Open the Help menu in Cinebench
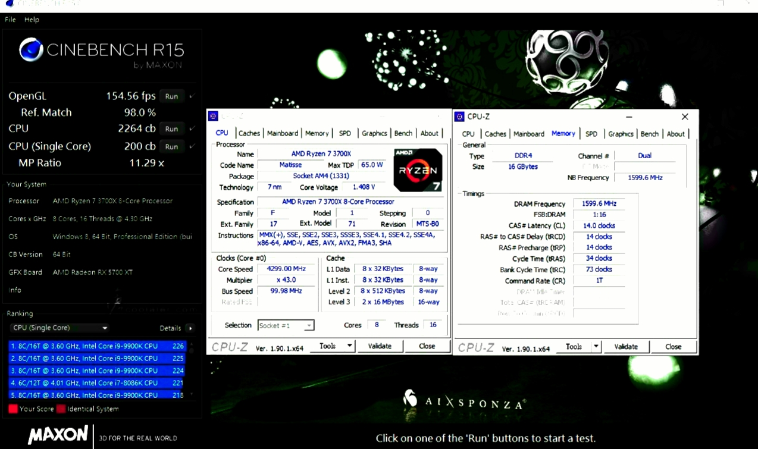This screenshot has width=758, height=449. pos(32,20)
